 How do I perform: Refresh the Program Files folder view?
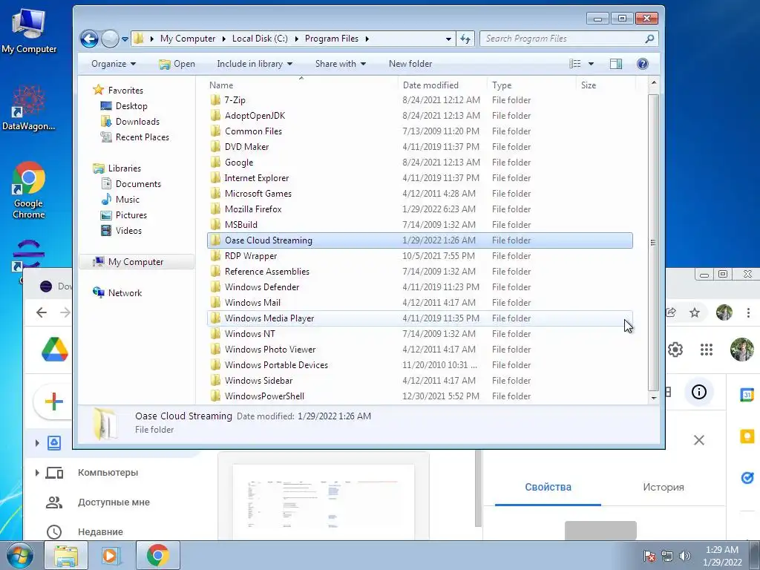pyautogui.click(x=465, y=39)
